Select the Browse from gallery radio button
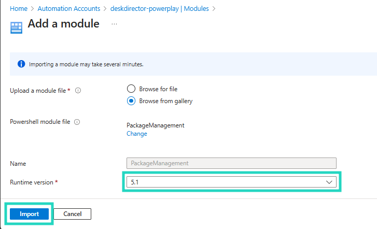 (x=131, y=101)
